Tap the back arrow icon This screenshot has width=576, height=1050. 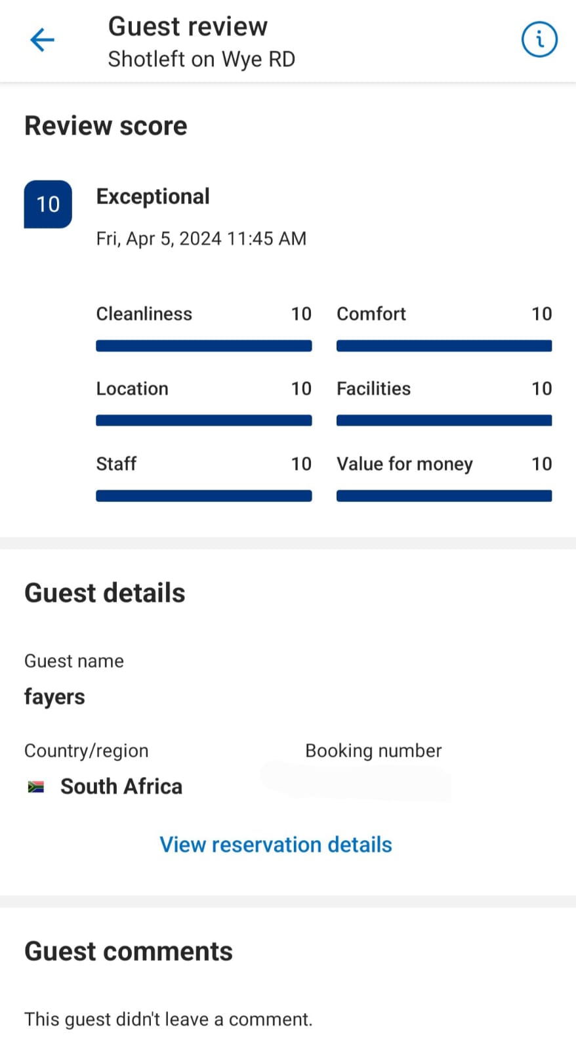point(42,40)
